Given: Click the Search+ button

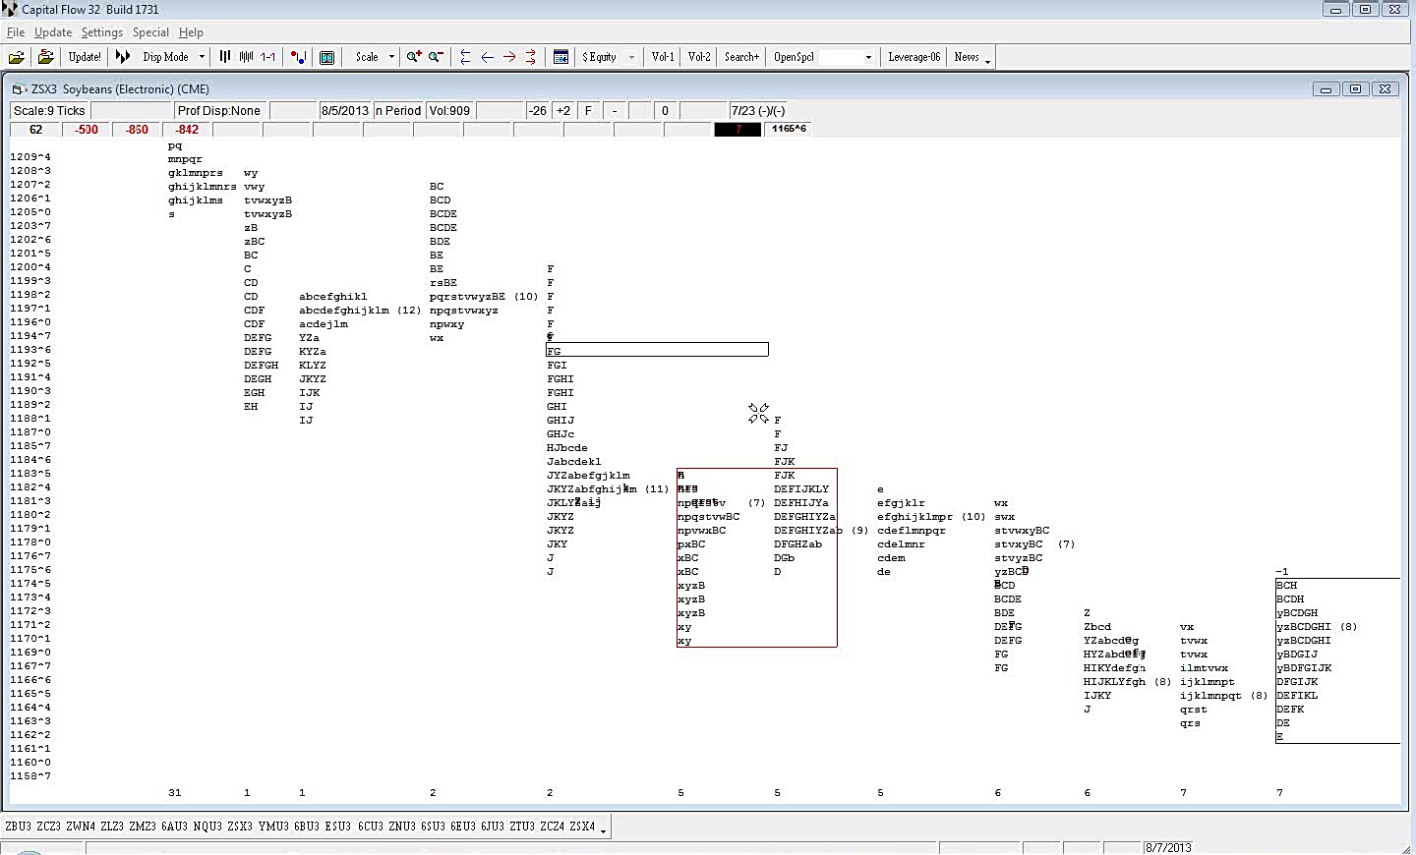Looking at the screenshot, I should click(x=741, y=57).
